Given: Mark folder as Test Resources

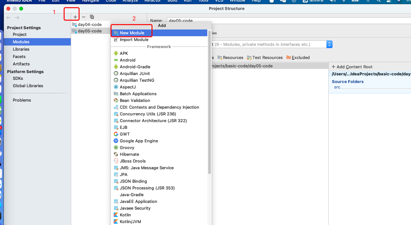Looking at the screenshot, I should pyautogui.click(x=265, y=57).
